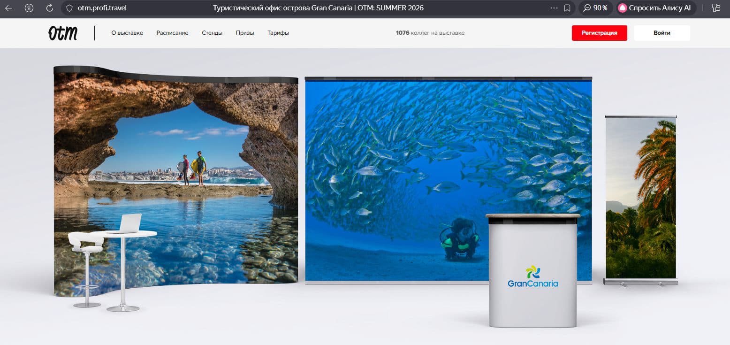Open the sidebar panel icon at far right
Image resolution: width=730 pixels, height=345 pixels.
[x=716, y=8]
